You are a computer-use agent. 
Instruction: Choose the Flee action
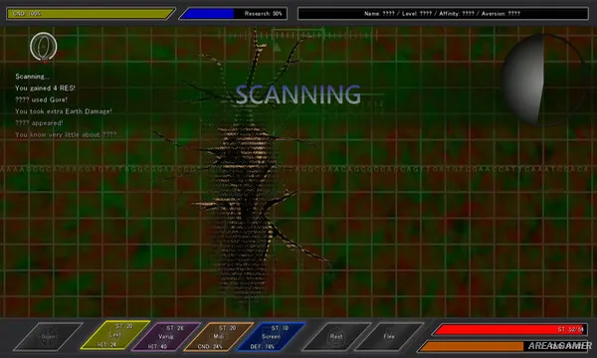point(389,336)
